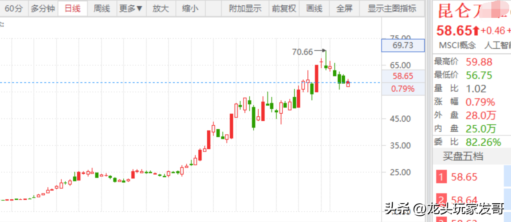Click the 35.00 y-axis label
This screenshot has height=222, width=511.
tap(400, 145)
